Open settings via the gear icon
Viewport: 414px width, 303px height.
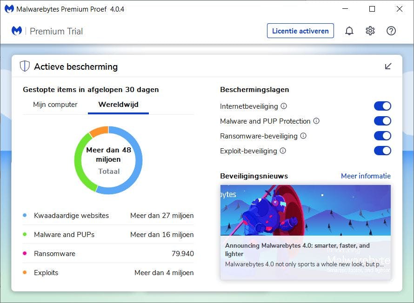(370, 31)
